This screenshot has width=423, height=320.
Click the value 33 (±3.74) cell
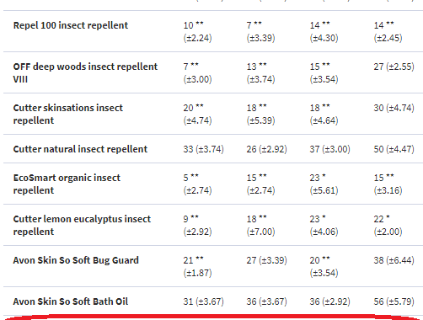point(204,149)
